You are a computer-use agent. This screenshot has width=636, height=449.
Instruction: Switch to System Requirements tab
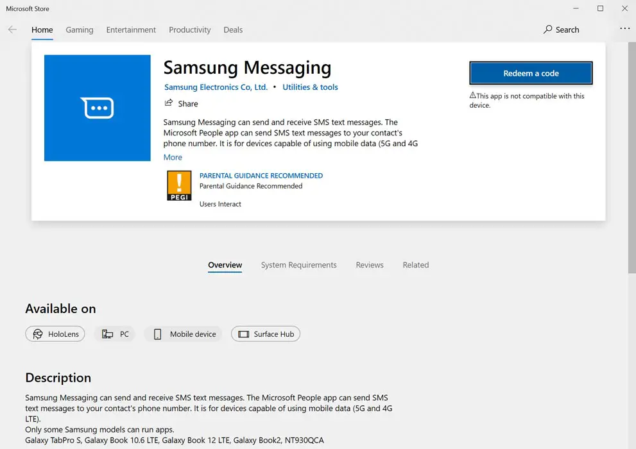pos(298,265)
